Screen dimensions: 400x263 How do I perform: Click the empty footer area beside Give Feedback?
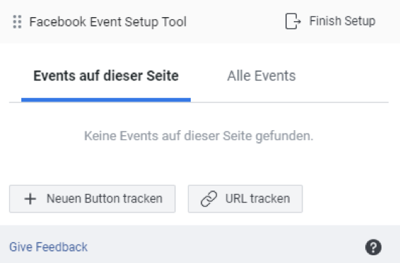[x=224, y=247]
